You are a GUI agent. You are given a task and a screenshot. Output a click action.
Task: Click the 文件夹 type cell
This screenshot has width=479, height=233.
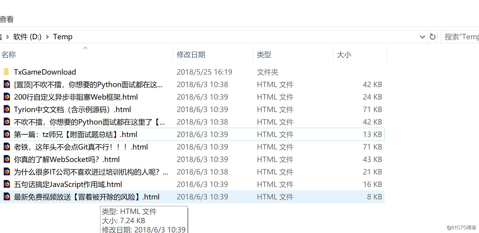tap(268, 72)
